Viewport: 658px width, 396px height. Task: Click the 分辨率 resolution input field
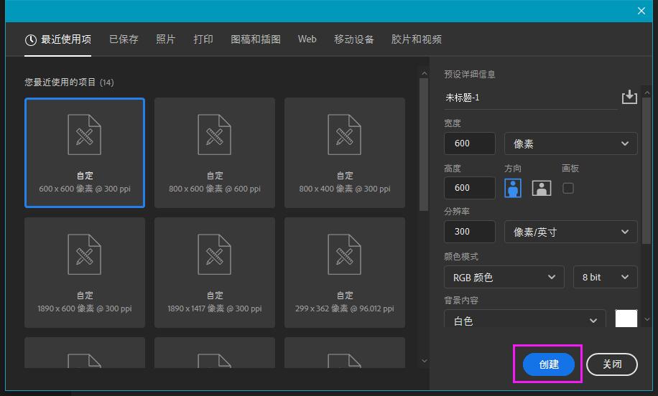[470, 231]
